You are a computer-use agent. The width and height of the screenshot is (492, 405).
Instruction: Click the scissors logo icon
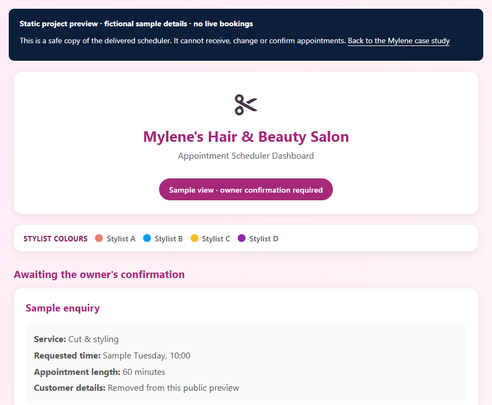coord(246,105)
